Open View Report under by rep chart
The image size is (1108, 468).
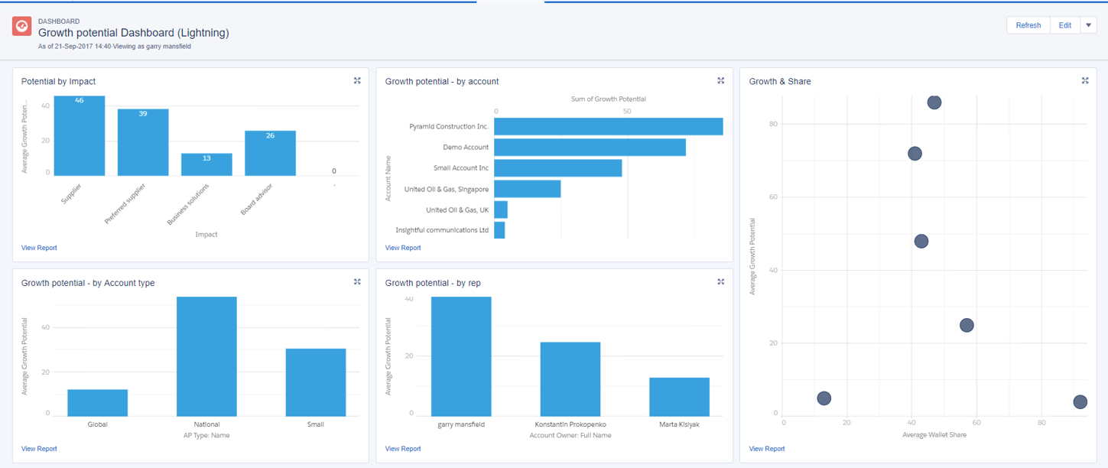point(403,449)
